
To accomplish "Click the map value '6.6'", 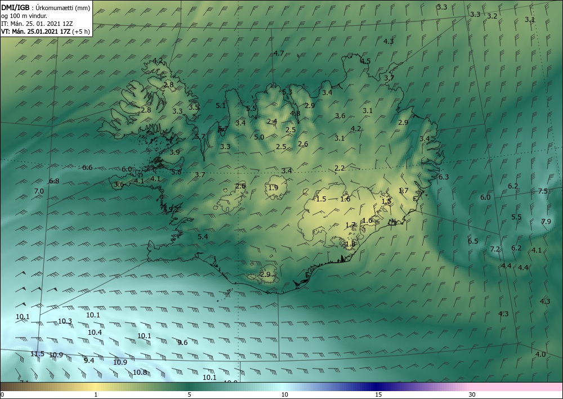I will (x=87, y=167).
